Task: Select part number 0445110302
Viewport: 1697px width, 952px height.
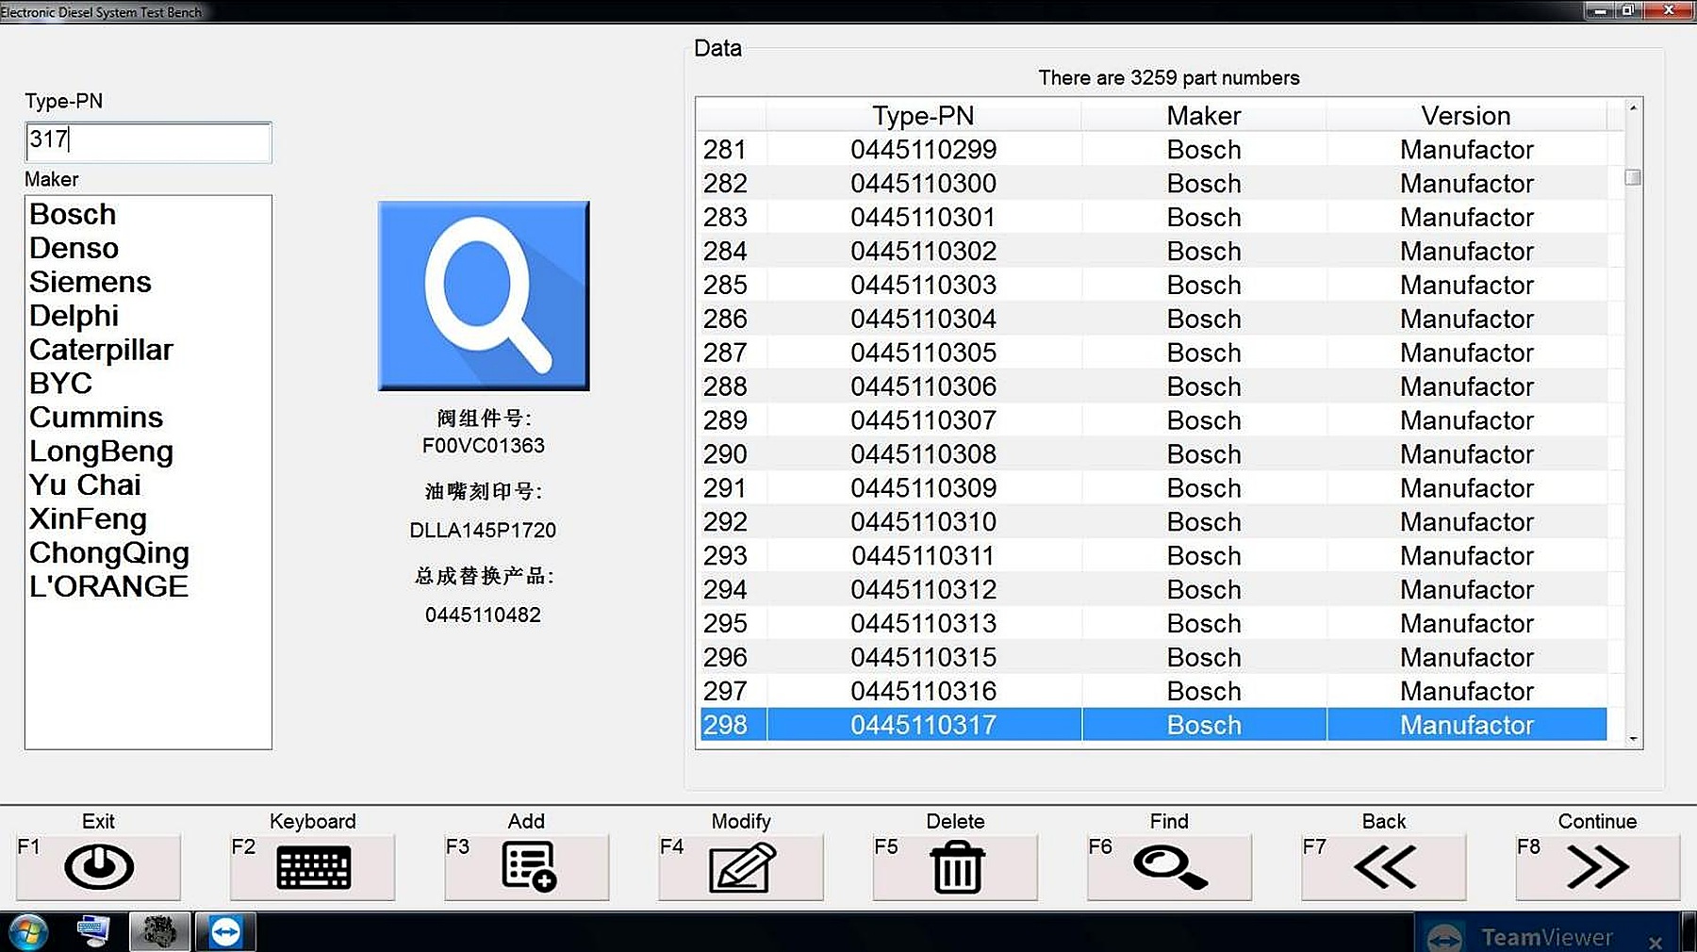Action: point(923,252)
